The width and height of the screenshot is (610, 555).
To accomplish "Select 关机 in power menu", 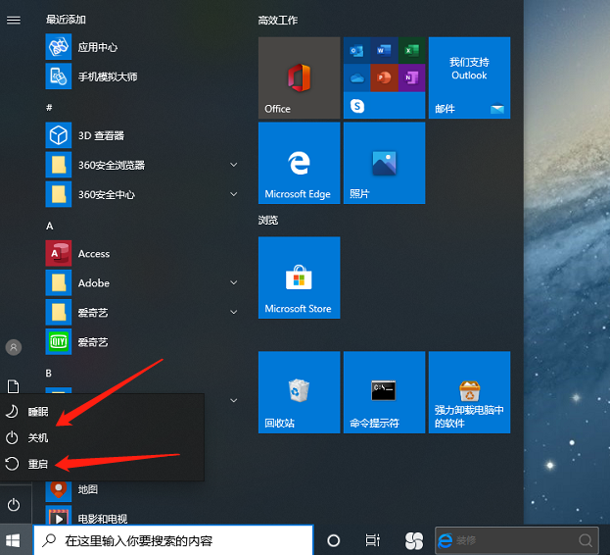I will tap(102, 437).
